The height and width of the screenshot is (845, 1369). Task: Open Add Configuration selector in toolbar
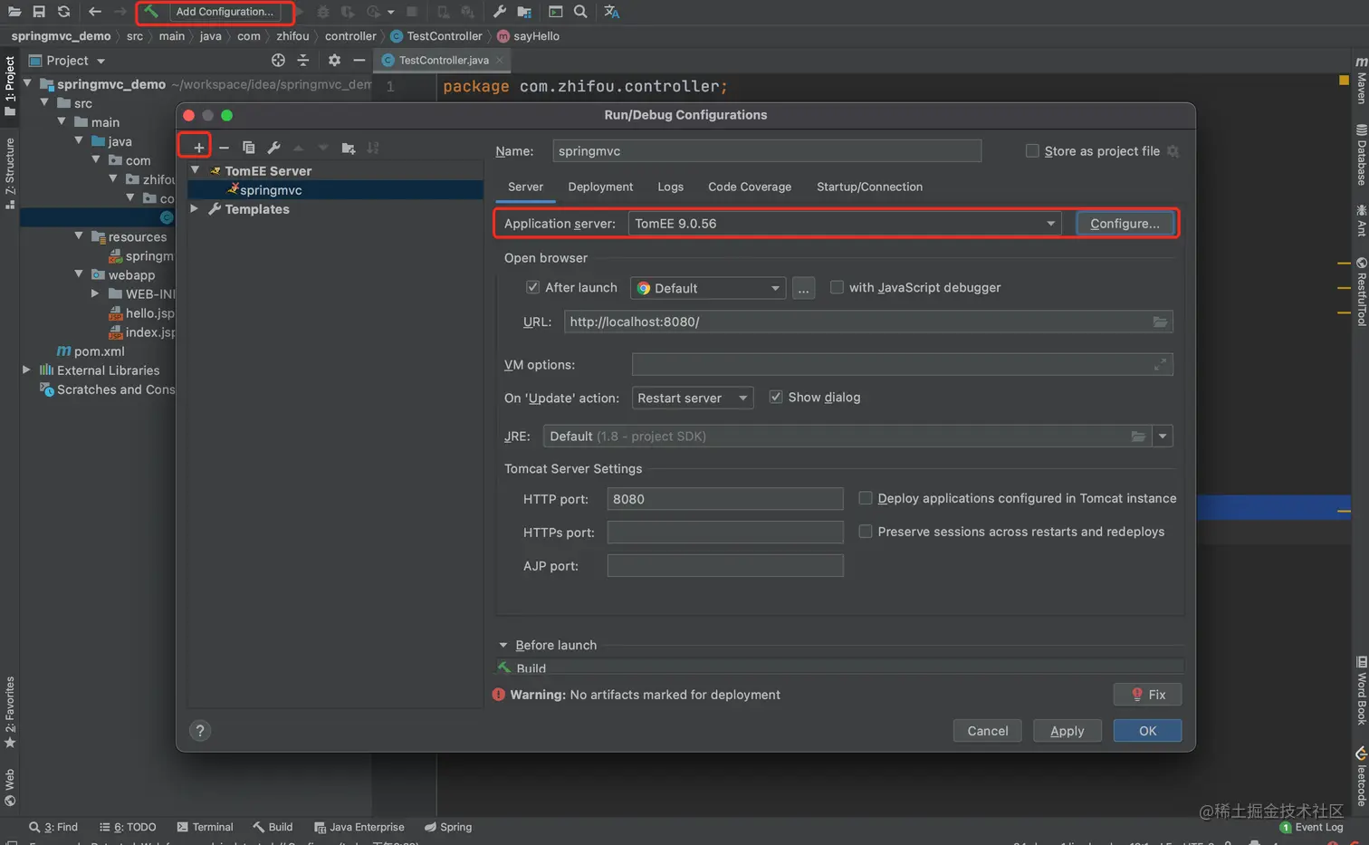click(225, 12)
